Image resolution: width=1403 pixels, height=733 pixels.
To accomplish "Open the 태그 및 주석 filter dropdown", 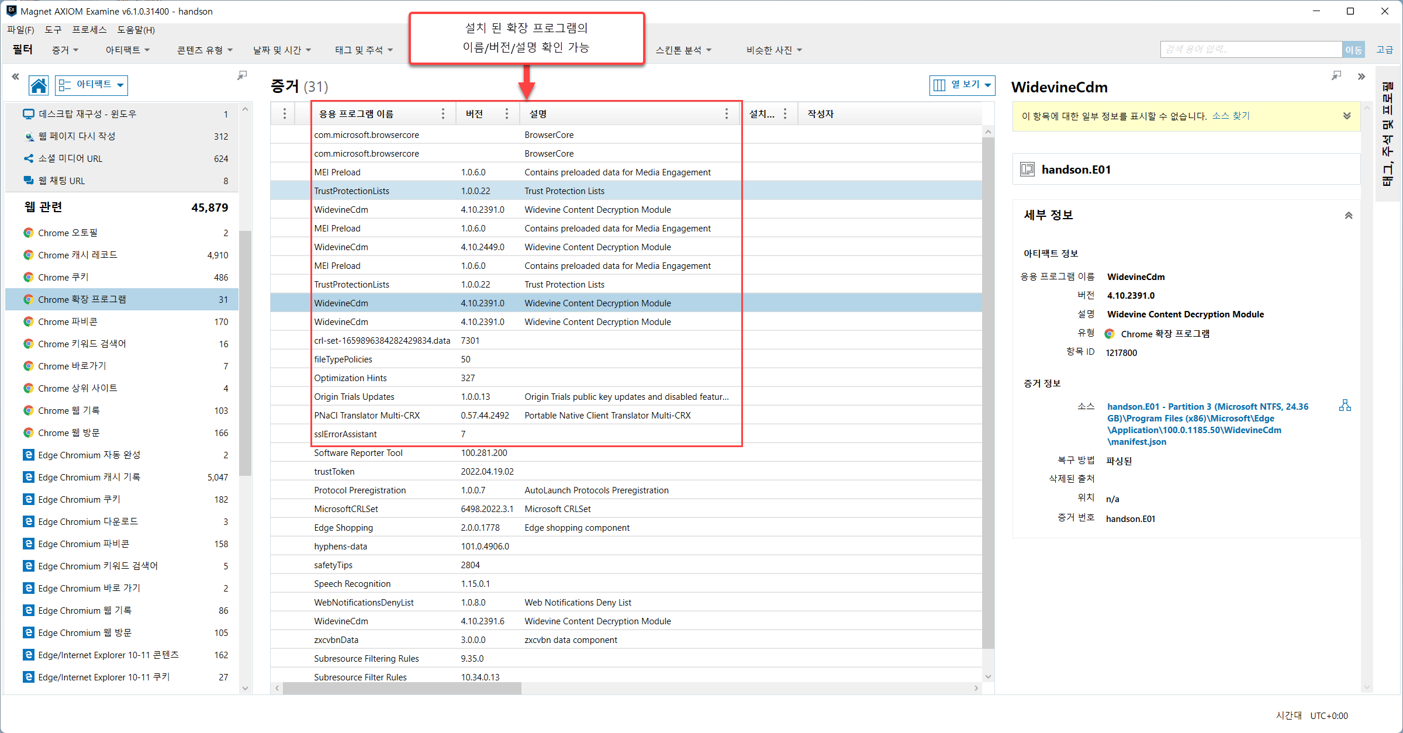I will 364,50.
